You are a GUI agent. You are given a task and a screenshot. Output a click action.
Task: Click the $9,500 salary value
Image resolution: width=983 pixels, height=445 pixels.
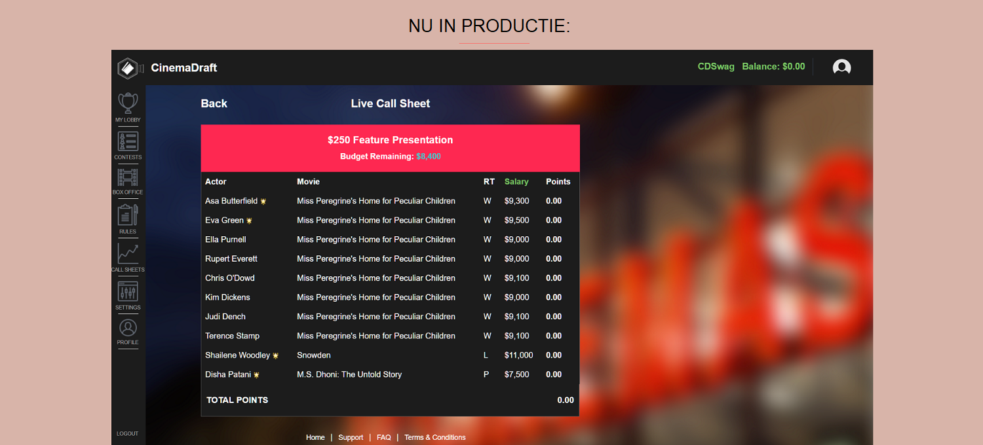pyautogui.click(x=517, y=220)
